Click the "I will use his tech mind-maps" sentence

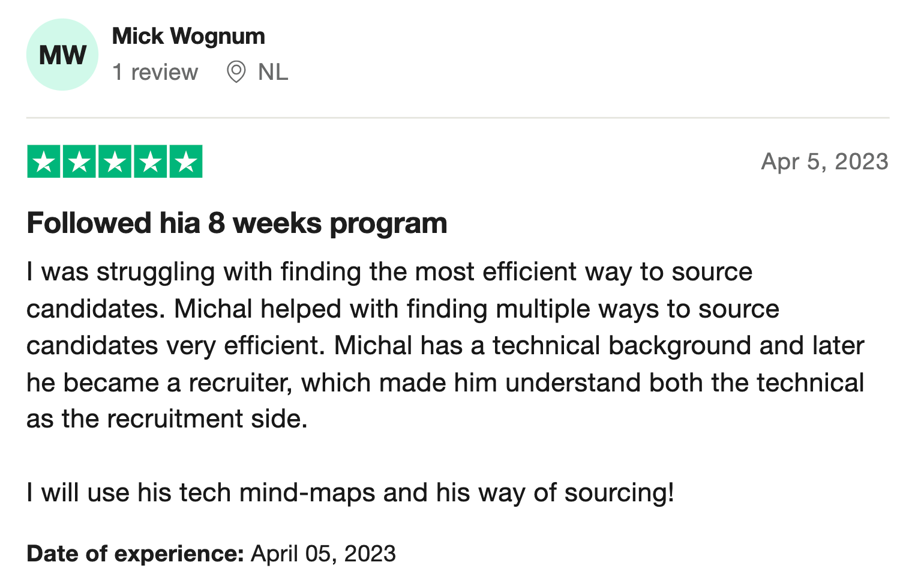point(350,493)
